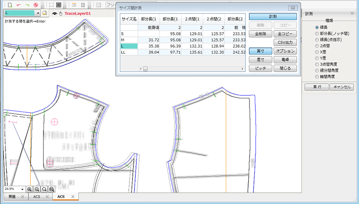Click the red cancel-command icon in the toolbar
Image resolution: width=359 pixels, height=204 pixels.
[x=36, y=5]
